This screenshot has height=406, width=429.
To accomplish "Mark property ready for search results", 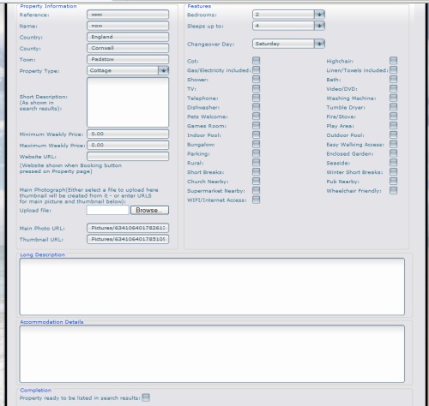I will [146, 397].
